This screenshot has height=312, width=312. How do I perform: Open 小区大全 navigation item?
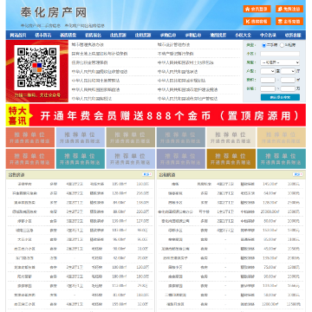pyautogui.click(x=243, y=36)
